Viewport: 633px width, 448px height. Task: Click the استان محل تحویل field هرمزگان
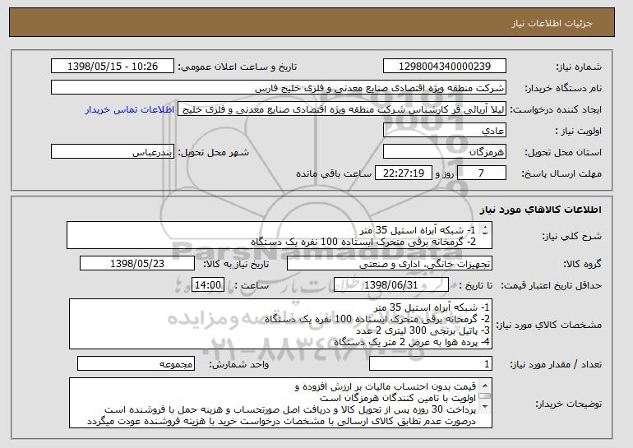coord(445,152)
